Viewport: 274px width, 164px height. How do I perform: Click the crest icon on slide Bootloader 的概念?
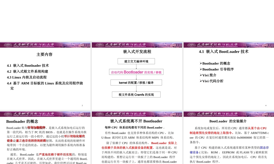(8, 114)
